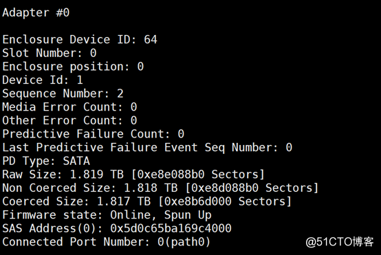Click the Predictive Failure Count line

point(94,134)
